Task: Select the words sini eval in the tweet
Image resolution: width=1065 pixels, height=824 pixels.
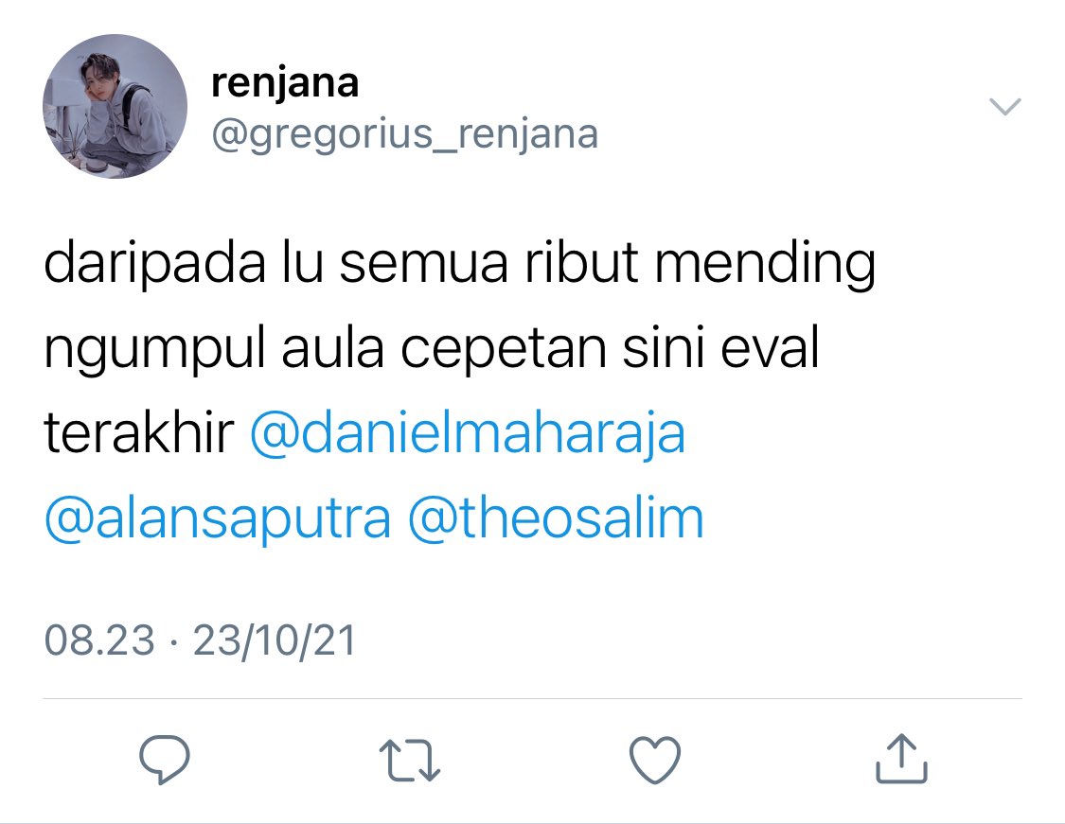Action: 720,347
